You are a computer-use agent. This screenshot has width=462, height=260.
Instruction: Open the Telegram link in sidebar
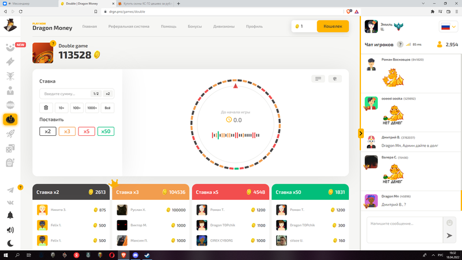coord(10,190)
